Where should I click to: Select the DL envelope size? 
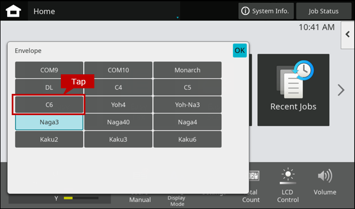49,87
